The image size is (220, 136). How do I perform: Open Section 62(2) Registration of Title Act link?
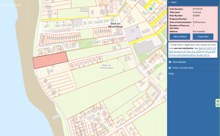tap(192, 50)
